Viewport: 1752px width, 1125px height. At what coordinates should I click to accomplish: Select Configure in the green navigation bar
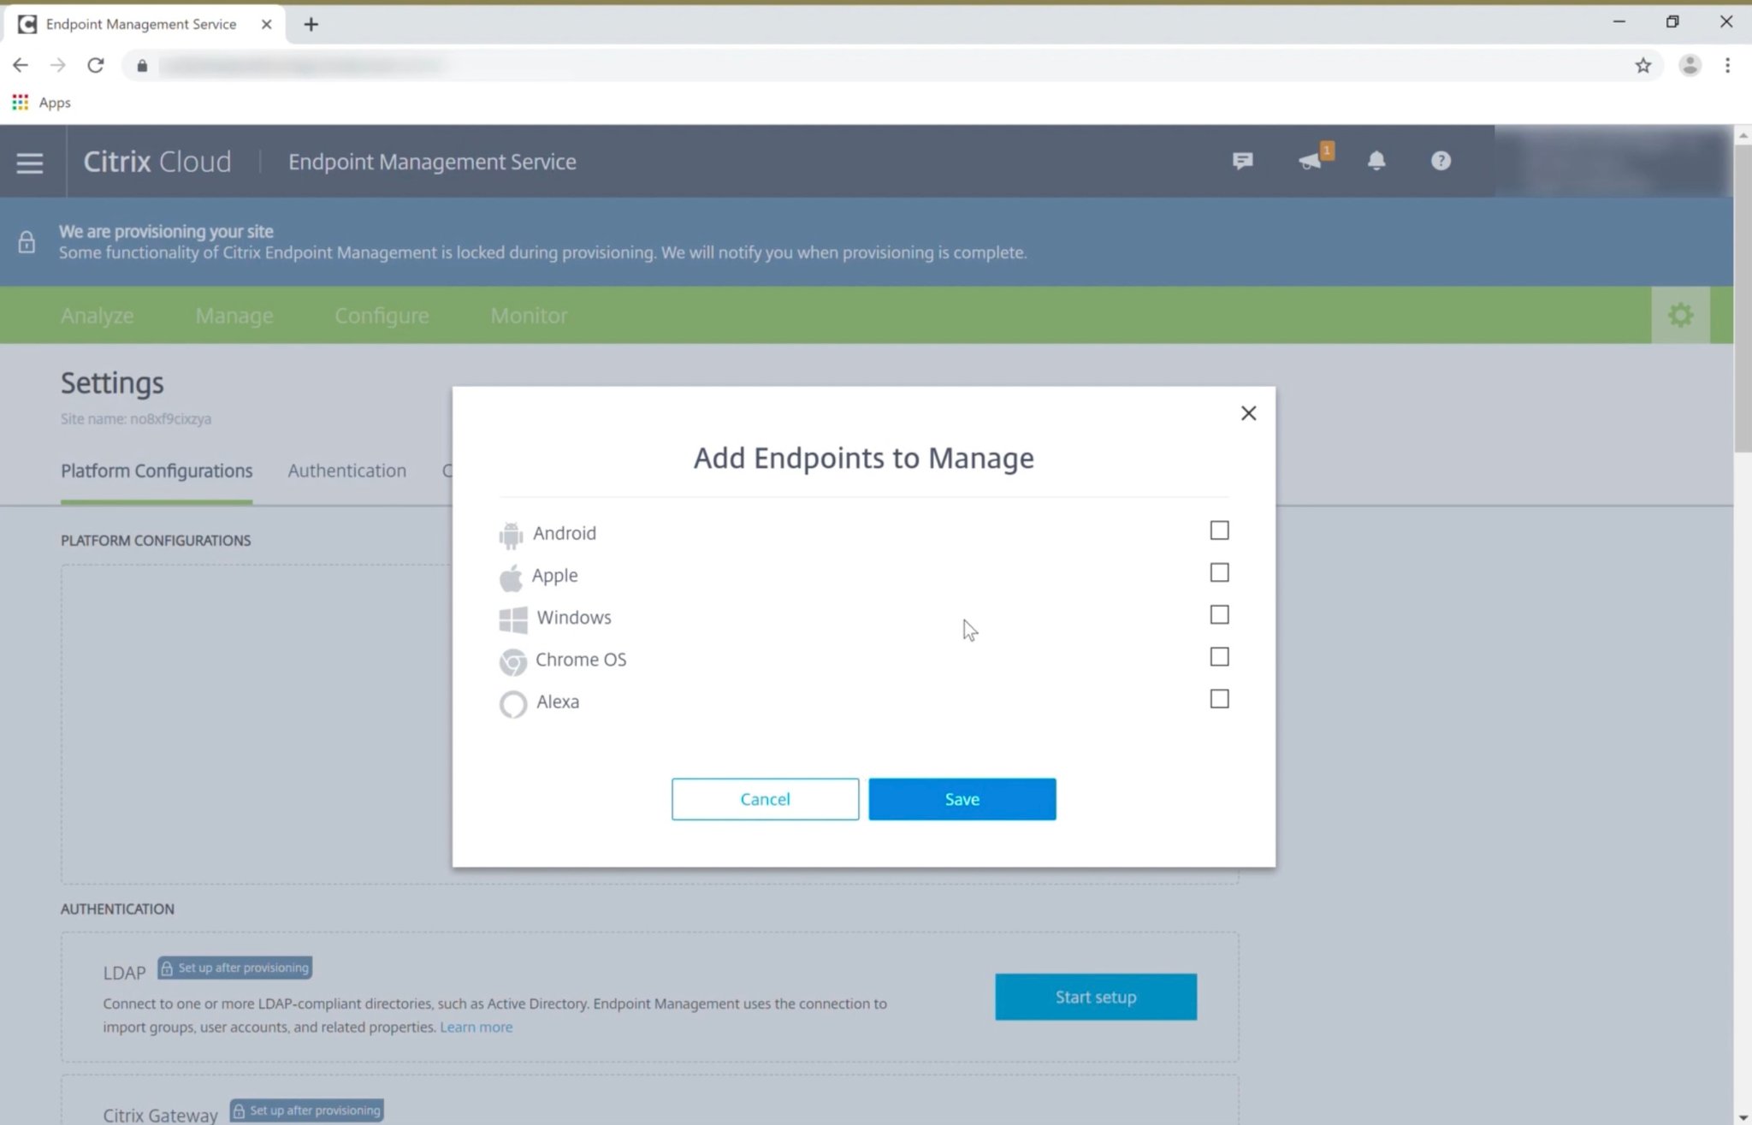[x=382, y=315]
